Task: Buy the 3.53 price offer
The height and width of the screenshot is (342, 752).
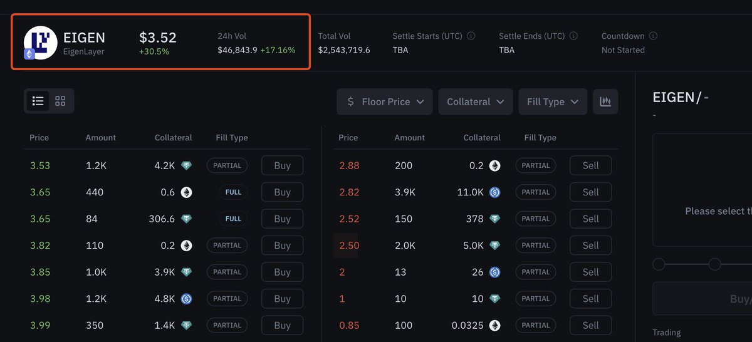Action: [x=282, y=166]
